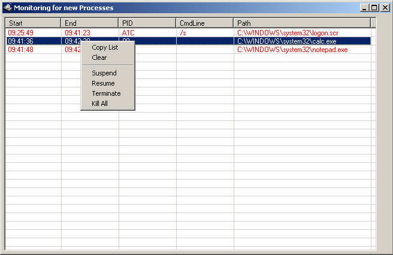Choose Copy List from the context menu
The height and width of the screenshot is (255, 393).
click(105, 47)
